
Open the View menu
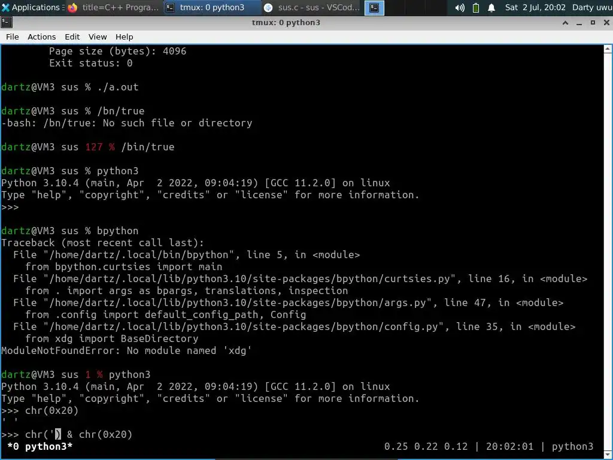click(98, 37)
